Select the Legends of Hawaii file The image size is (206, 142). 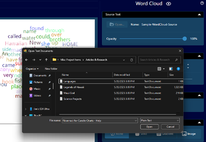tap(121, 87)
